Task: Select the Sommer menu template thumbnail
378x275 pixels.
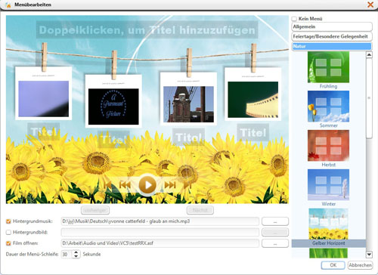Action: pyautogui.click(x=328, y=107)
